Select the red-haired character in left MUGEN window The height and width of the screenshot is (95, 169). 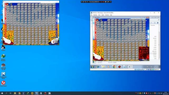point(7,4)
